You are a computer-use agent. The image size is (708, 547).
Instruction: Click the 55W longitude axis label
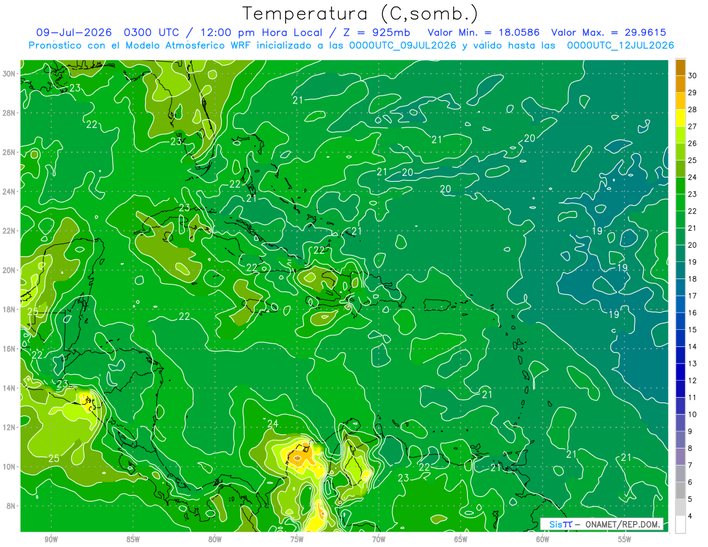625,540
